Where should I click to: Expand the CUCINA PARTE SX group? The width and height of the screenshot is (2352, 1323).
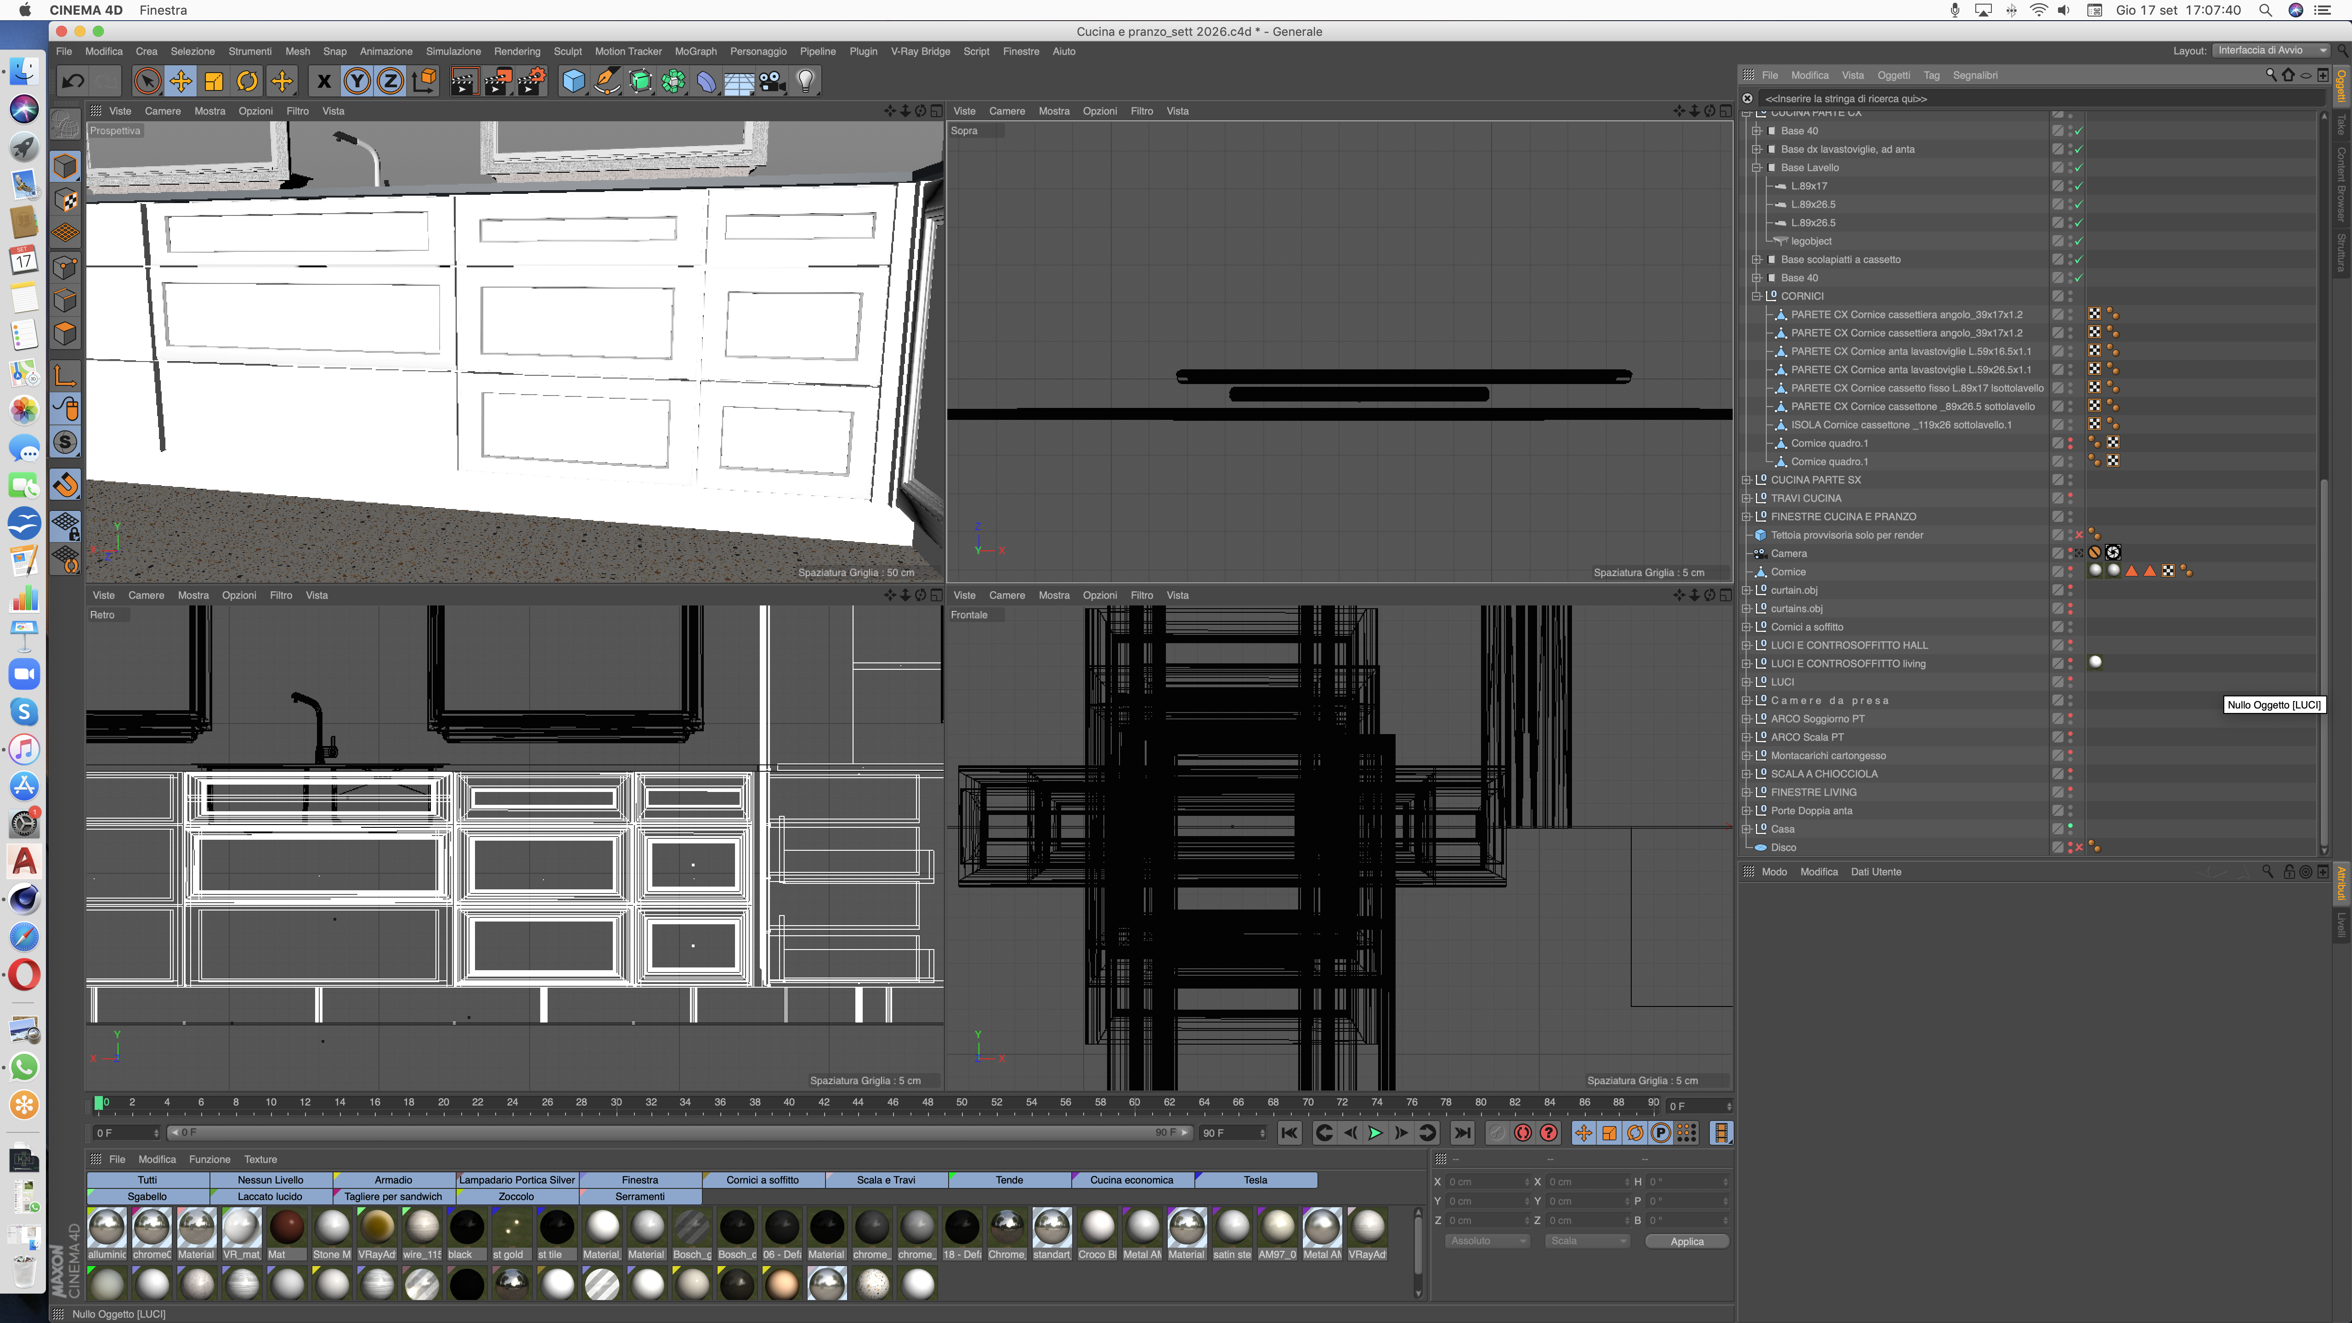pyautogui.click(x=1746, y=479)
